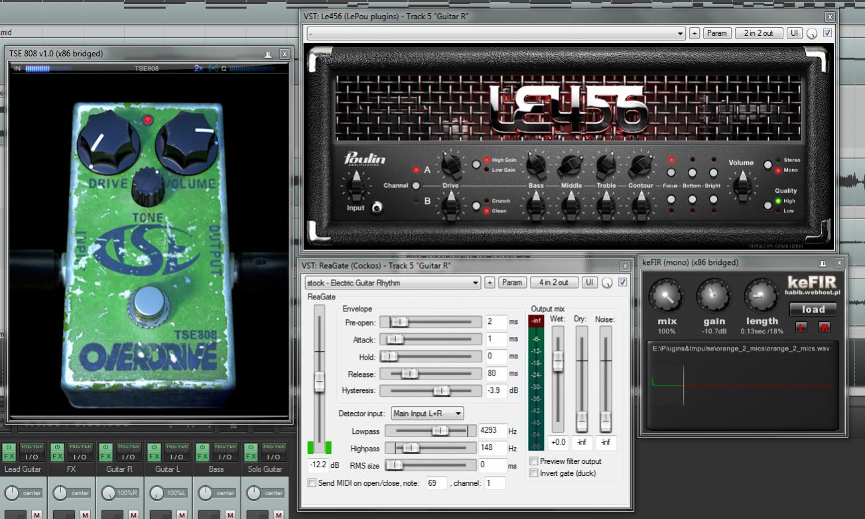Pin the TSE 808 window on top
865x519 pixels.
coord(268,54)
